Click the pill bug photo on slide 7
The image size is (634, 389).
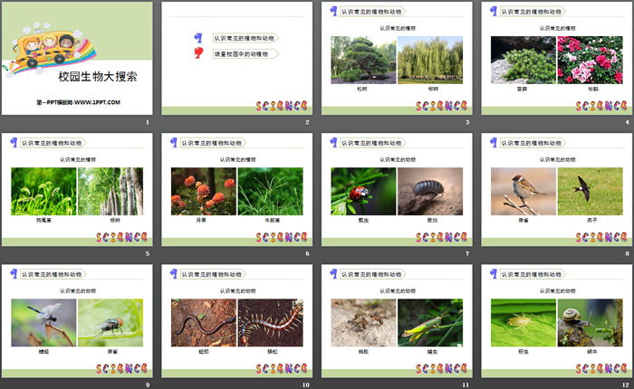pos(430,192)
